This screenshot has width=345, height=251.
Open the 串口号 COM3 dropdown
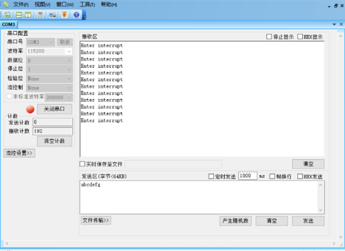40,42
